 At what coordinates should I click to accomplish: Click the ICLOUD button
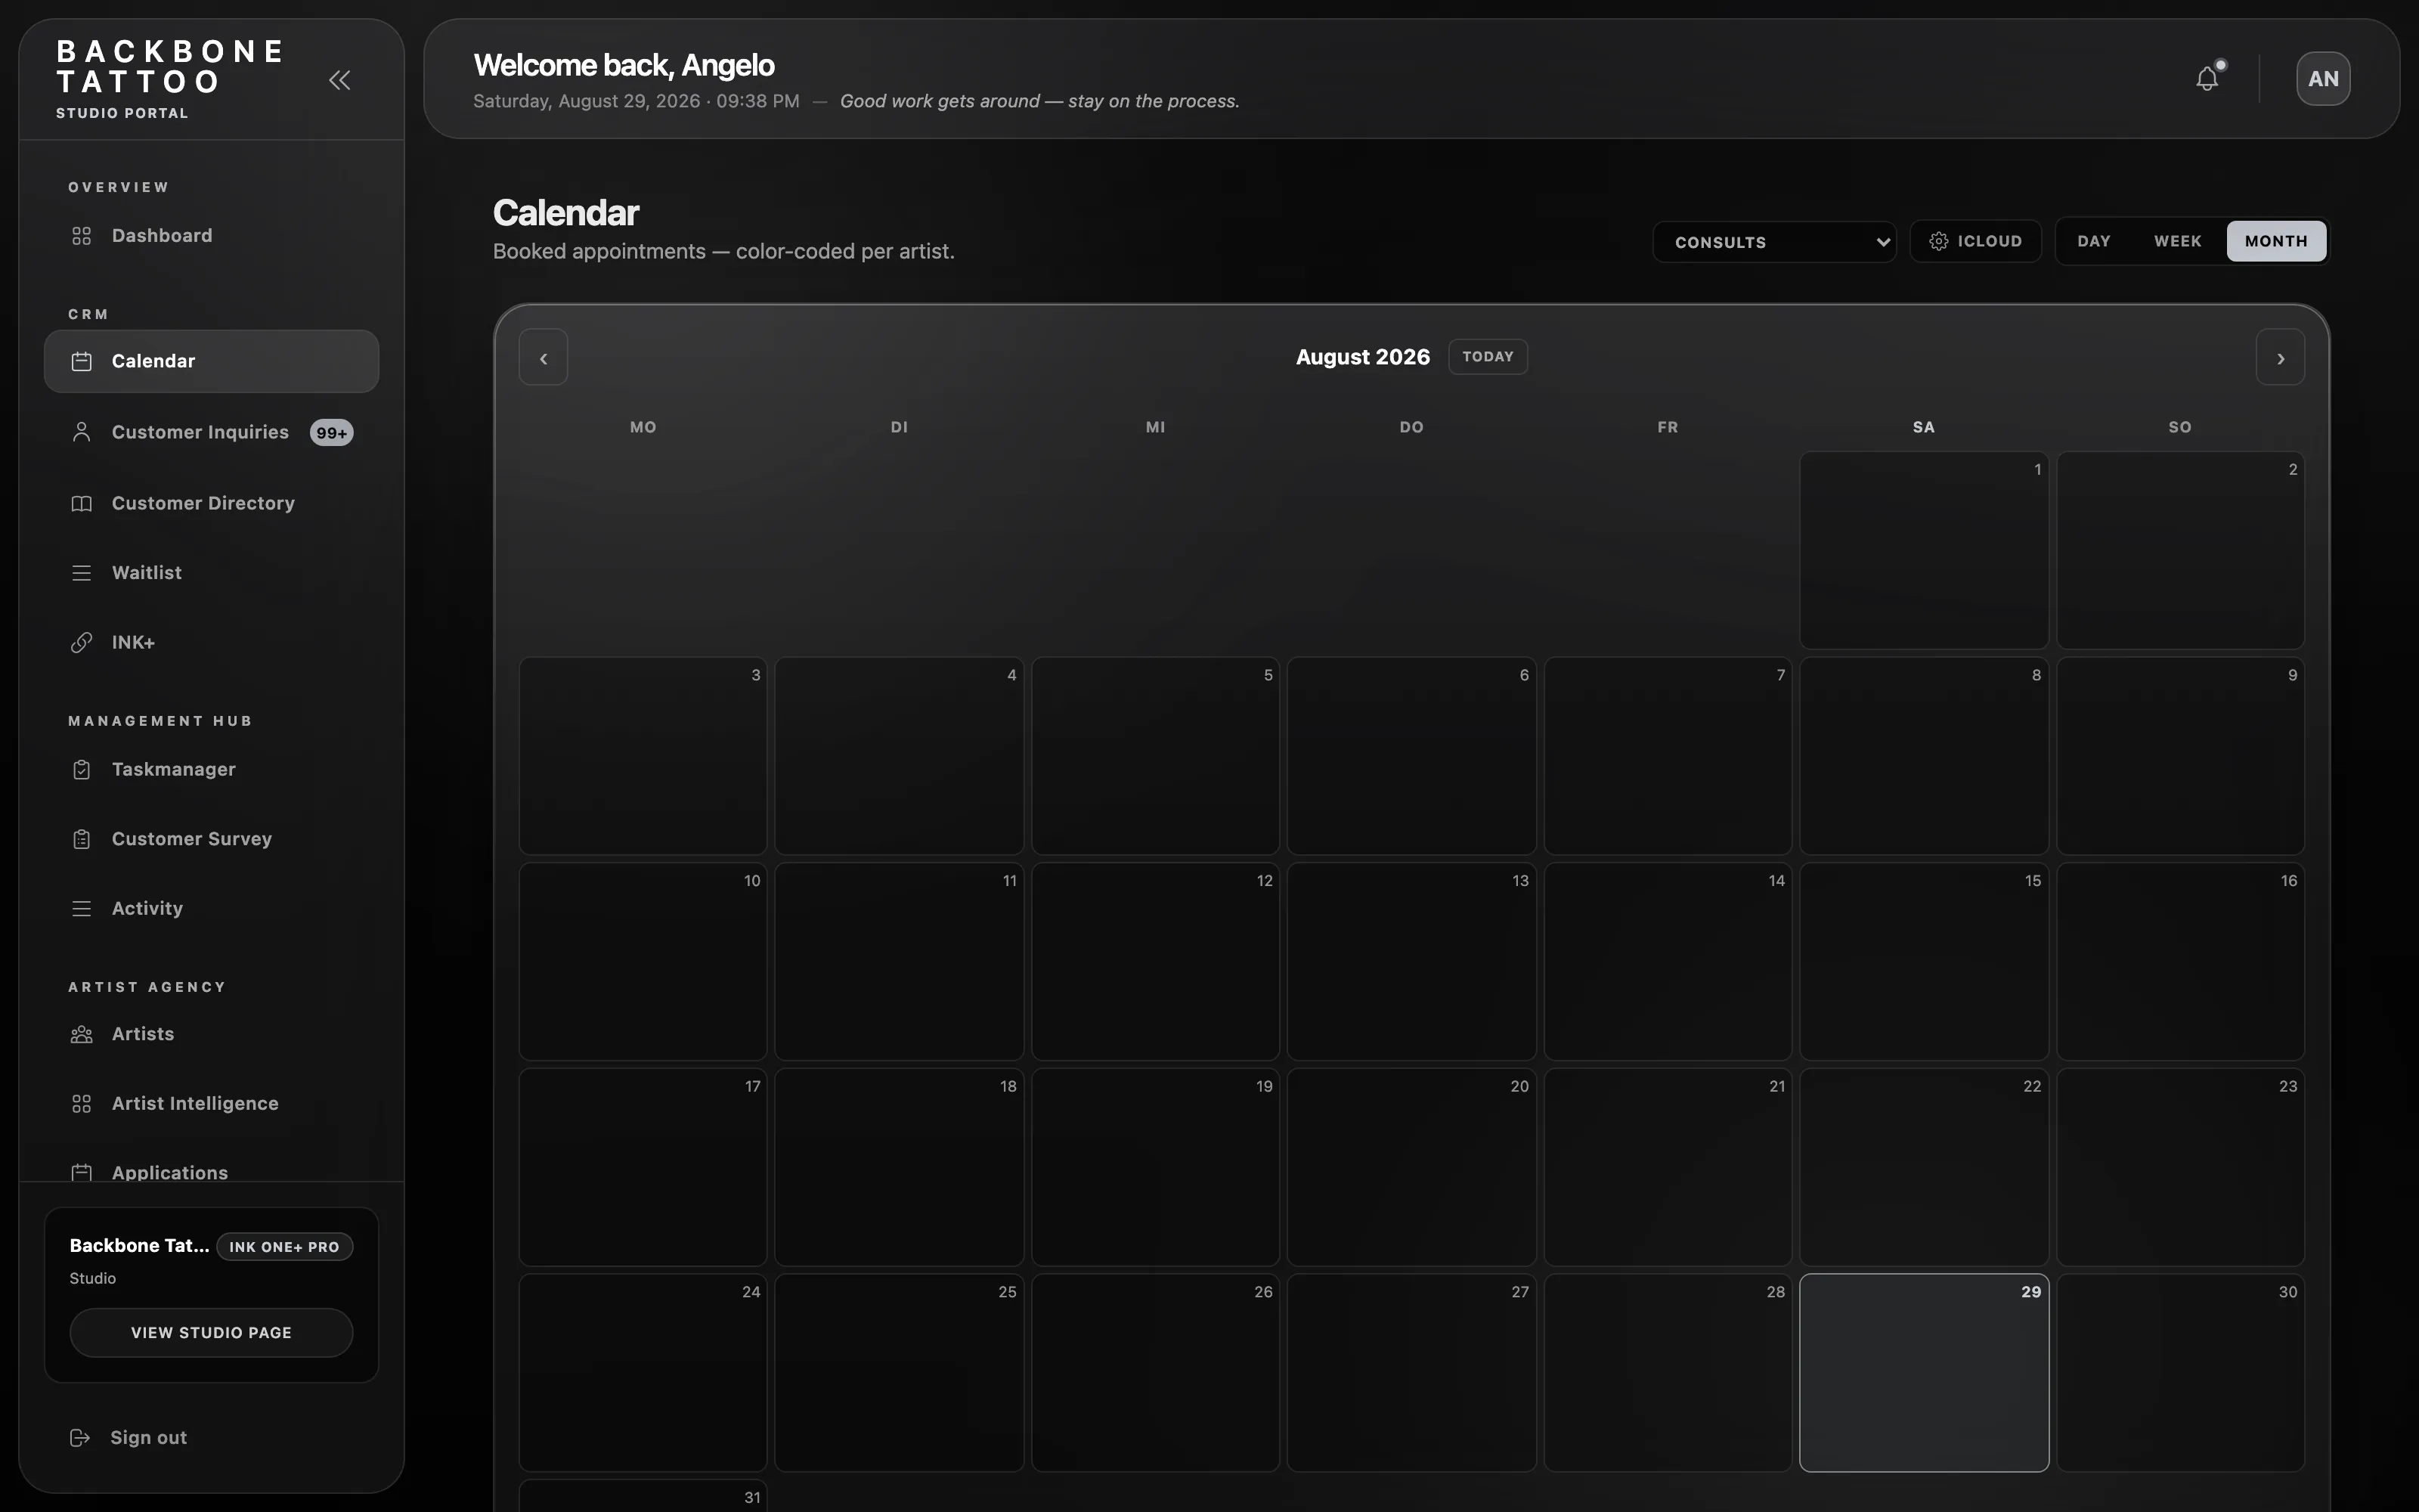point(1975,241)
